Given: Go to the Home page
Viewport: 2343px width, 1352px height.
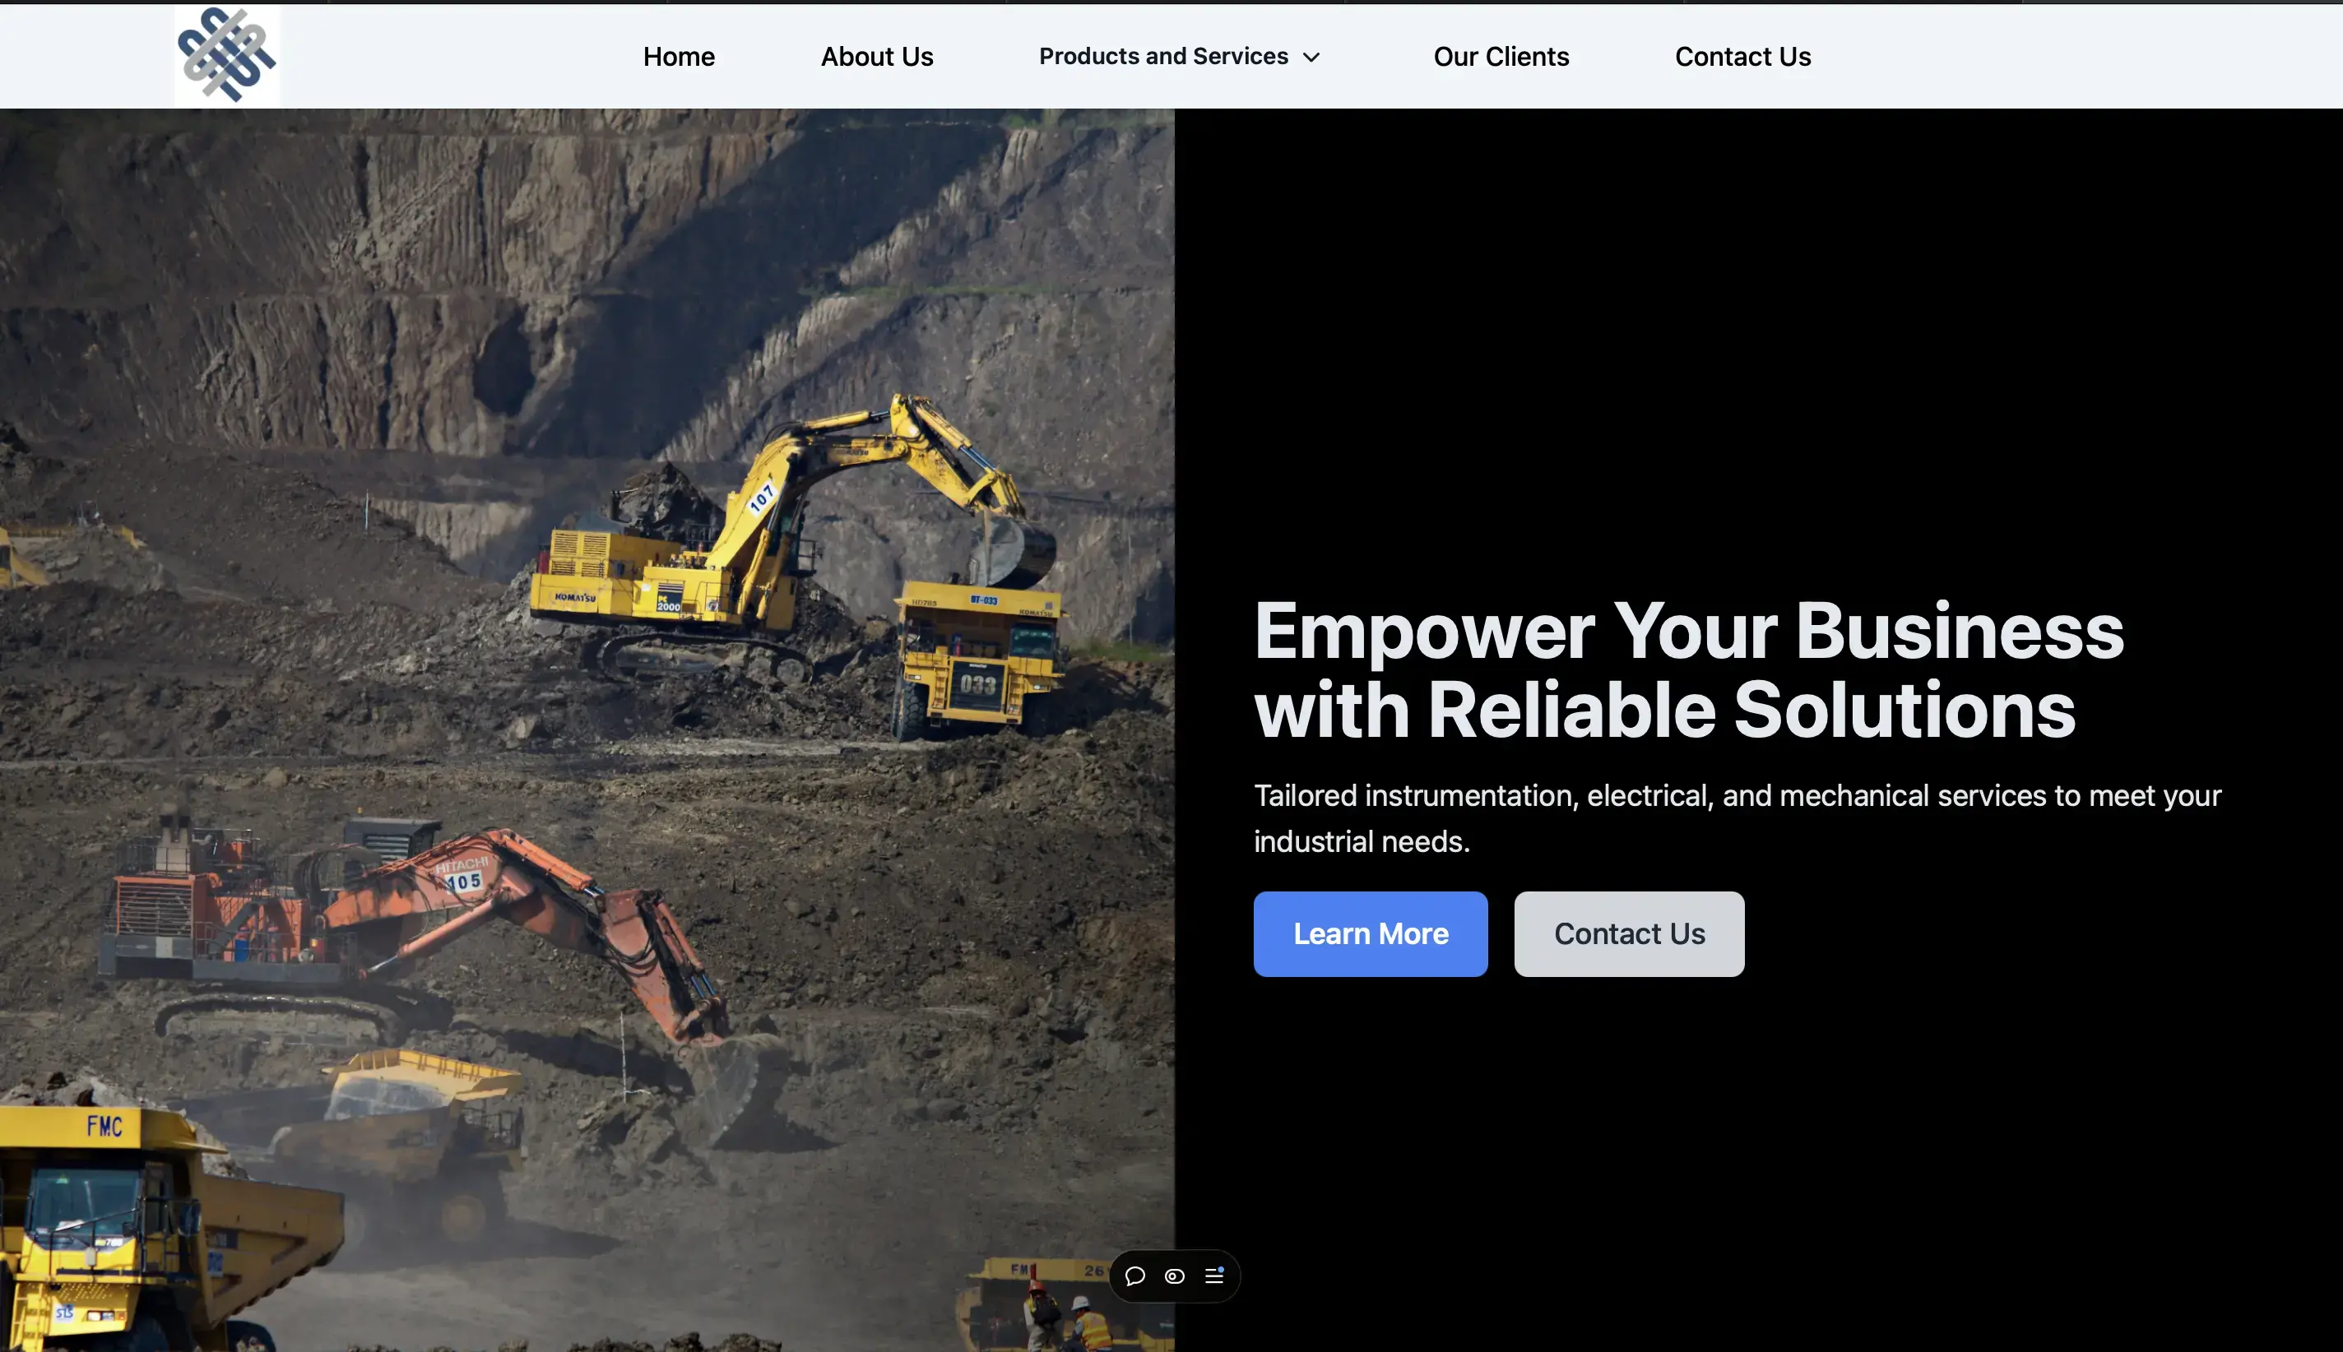Looking at the screenshot, I should 679,57.
